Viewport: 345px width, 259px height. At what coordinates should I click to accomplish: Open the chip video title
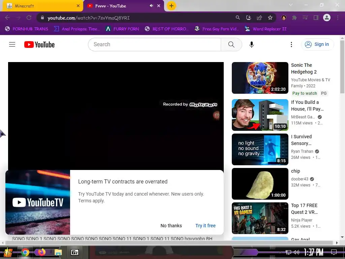coord(295,171)
